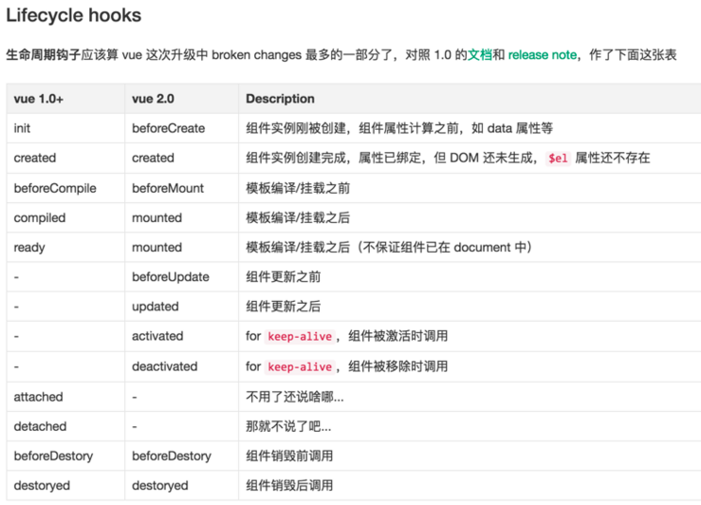Viewport: 701px width, 505px height.
Task: Click the $el code tag
Action: [558, 159]
